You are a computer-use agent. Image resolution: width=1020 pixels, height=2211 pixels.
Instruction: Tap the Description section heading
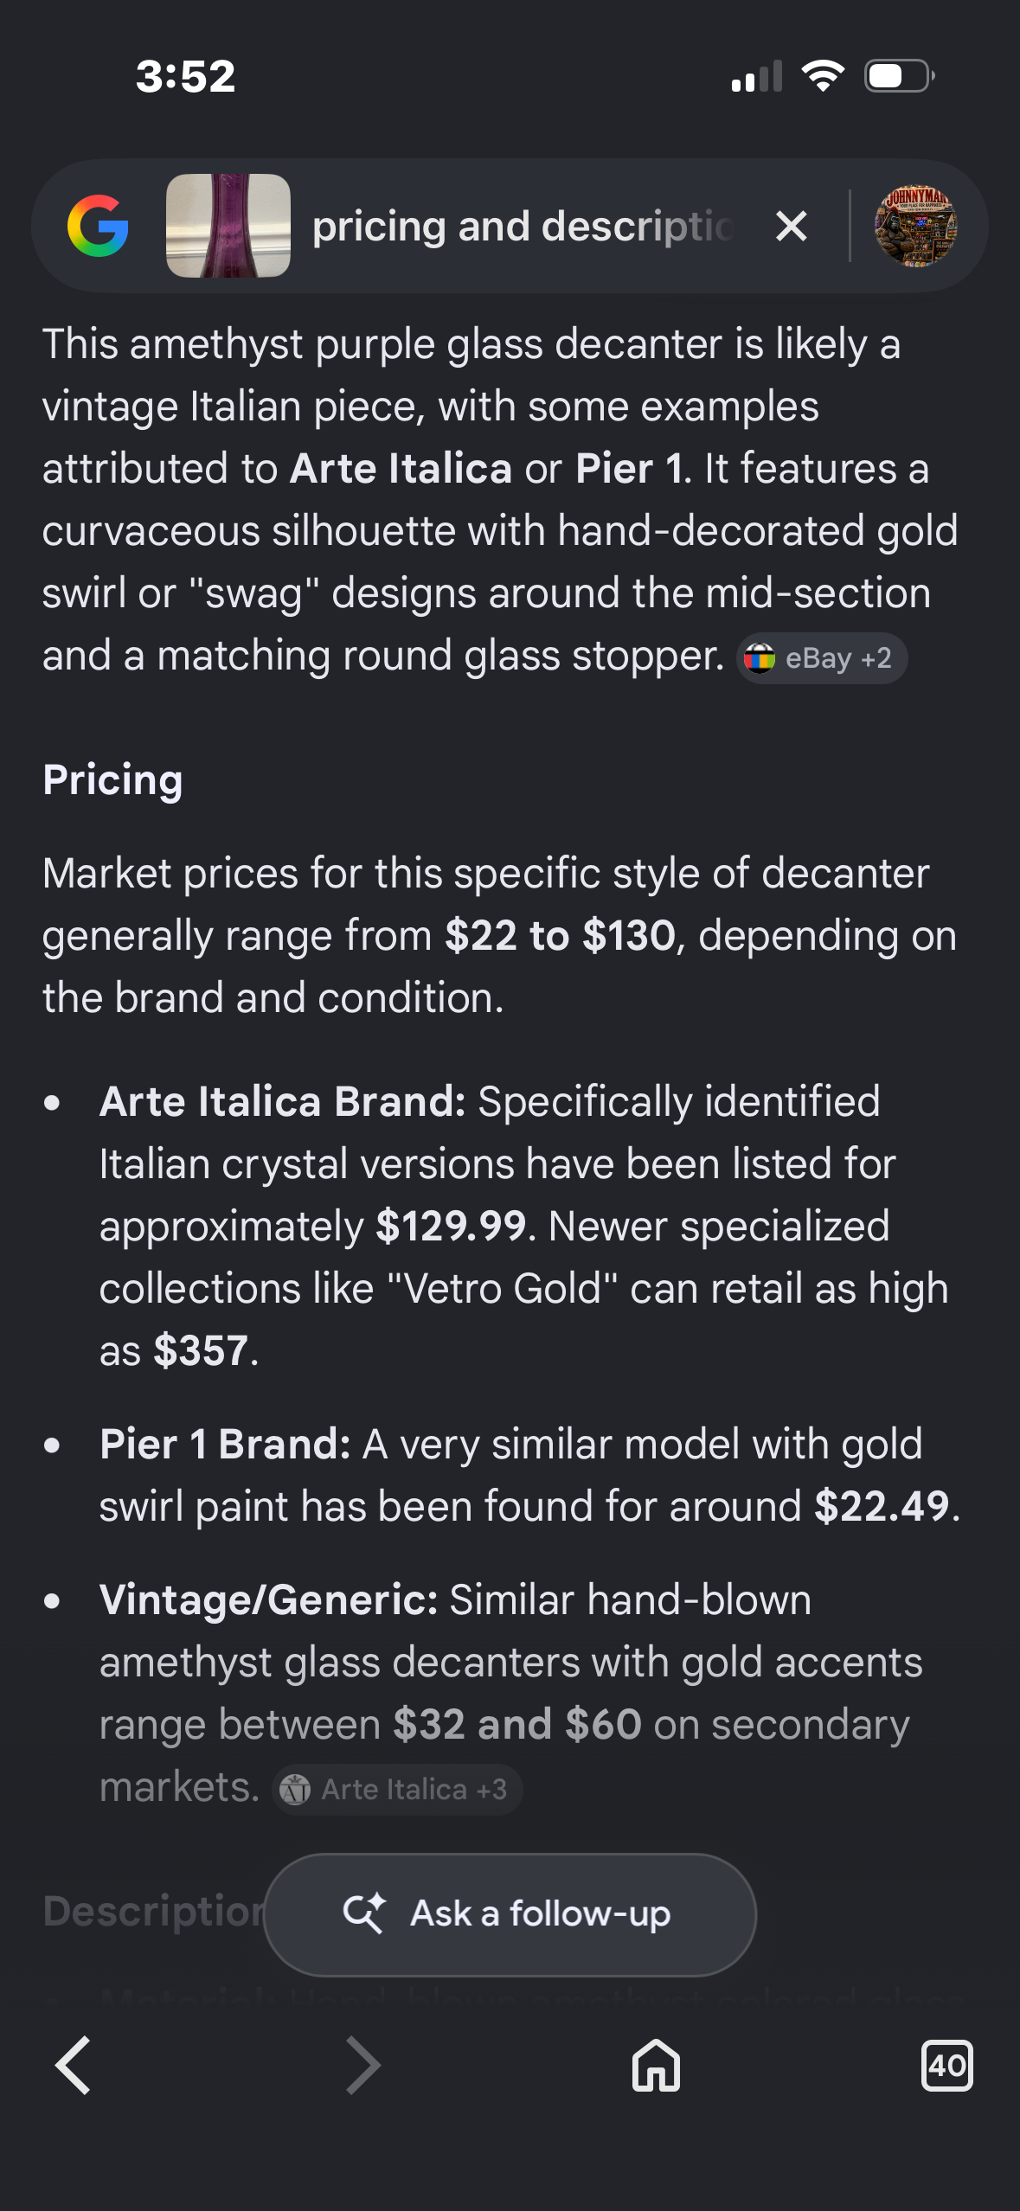tap(154, 1911)
